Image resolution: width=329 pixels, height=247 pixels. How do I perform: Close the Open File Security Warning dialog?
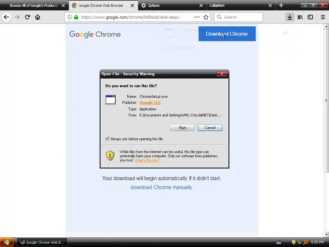click(x=222, y=74)
